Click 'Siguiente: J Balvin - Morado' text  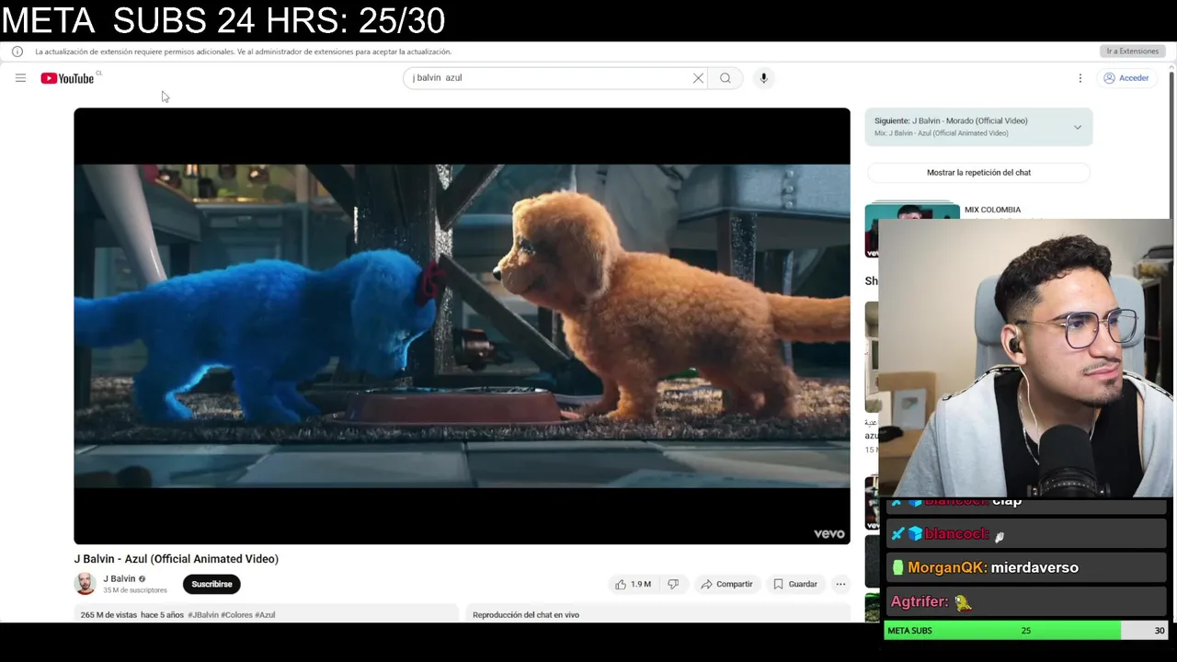[951, 120]
